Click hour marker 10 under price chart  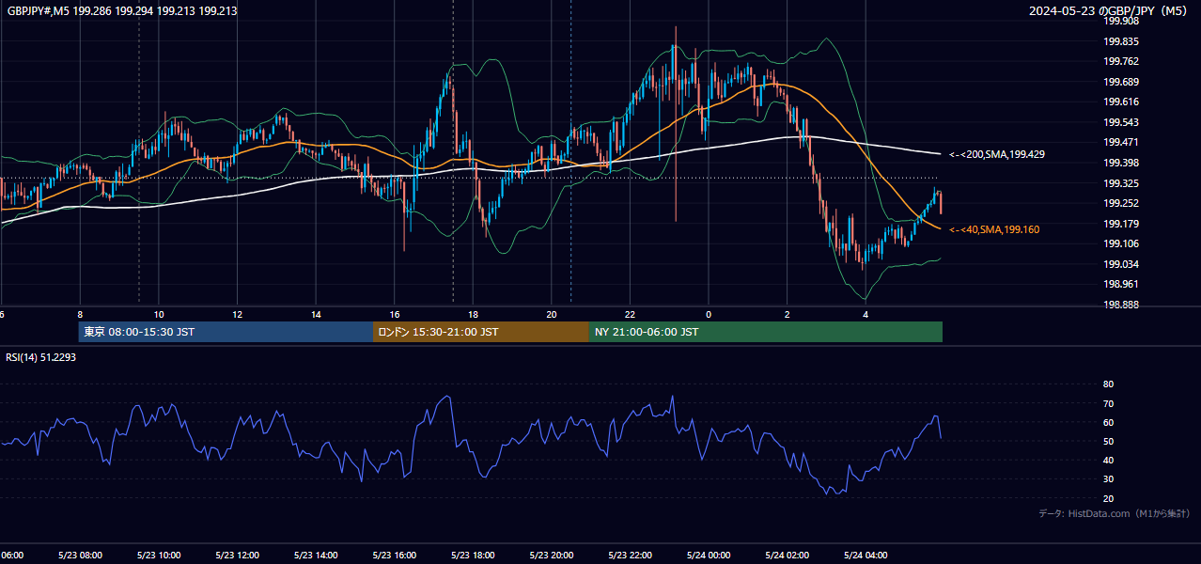point(159,315)
